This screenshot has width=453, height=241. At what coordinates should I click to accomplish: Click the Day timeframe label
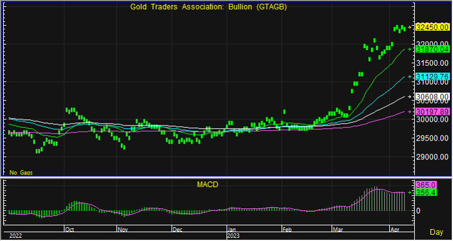click(437, 232)
